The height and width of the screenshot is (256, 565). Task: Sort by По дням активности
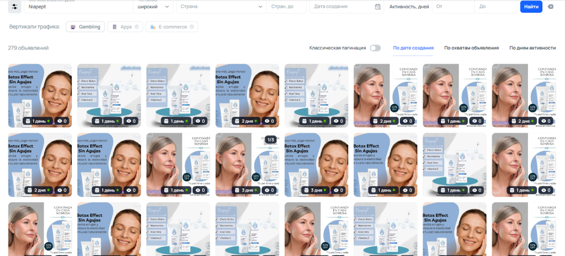coord(532,48)
